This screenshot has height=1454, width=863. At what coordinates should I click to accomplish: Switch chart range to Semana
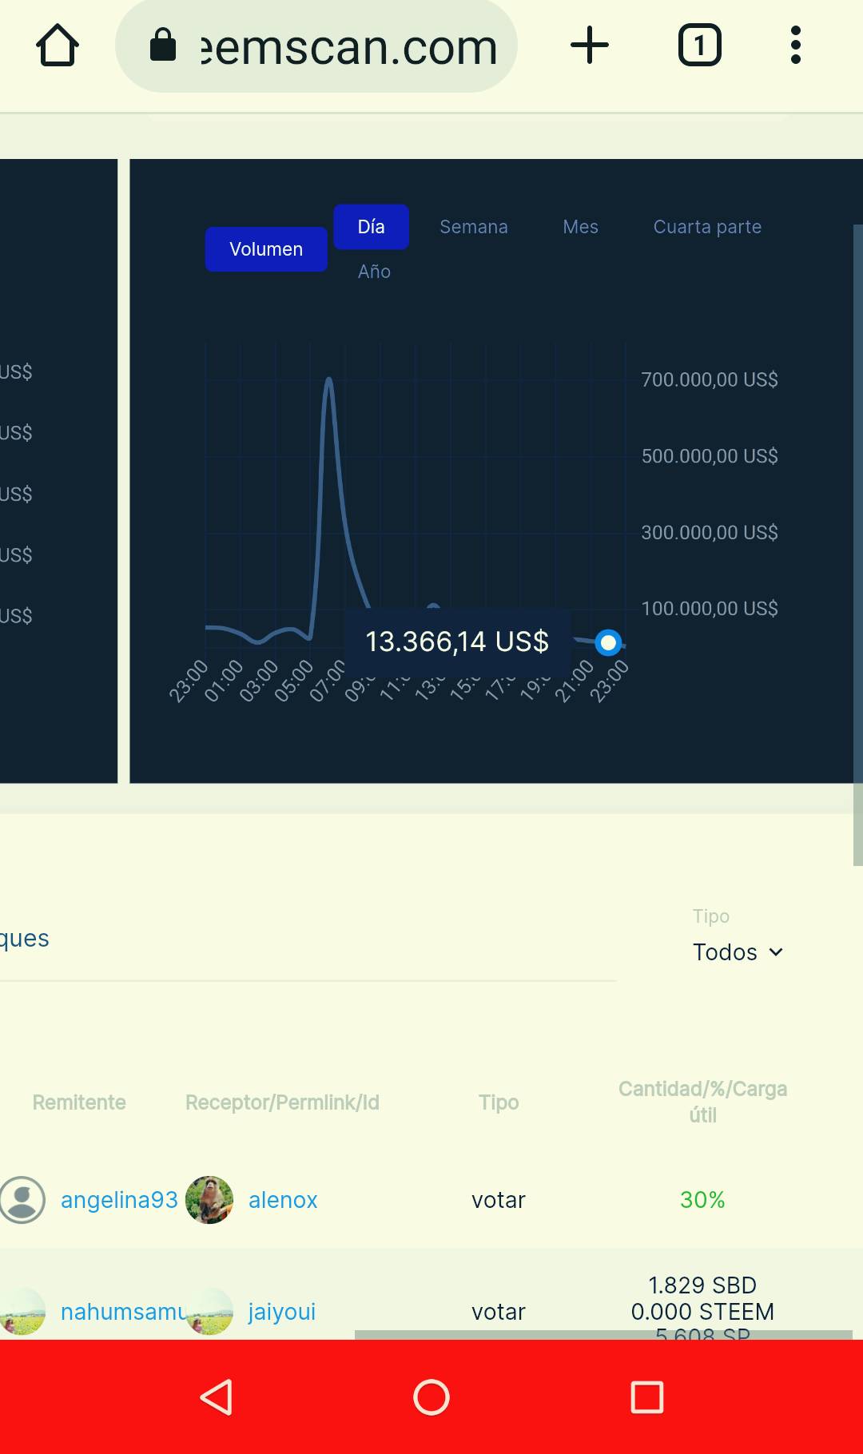474,227
